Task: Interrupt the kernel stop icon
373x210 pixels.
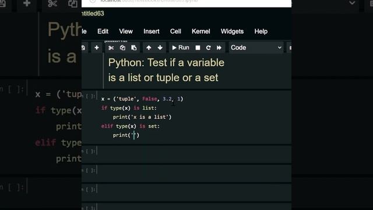Action: (198, 48)
